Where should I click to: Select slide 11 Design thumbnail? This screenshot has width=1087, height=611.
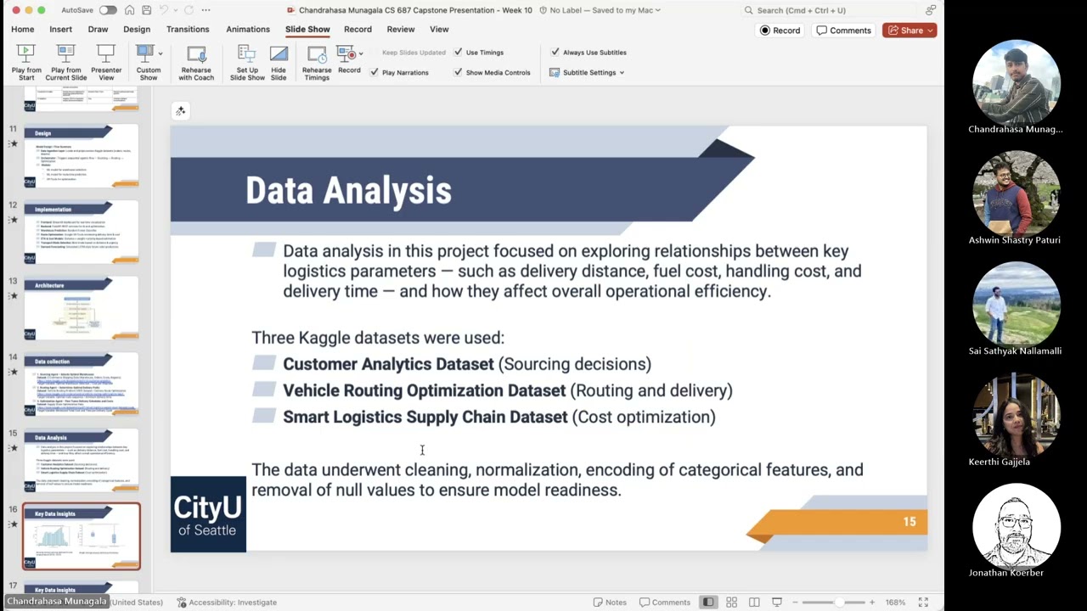[82, 156]
